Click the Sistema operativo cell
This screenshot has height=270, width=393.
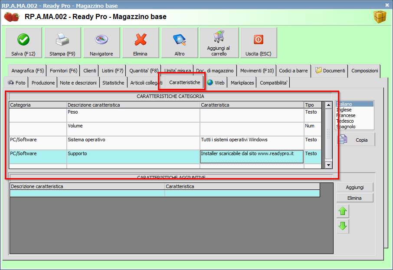(133, 143)
